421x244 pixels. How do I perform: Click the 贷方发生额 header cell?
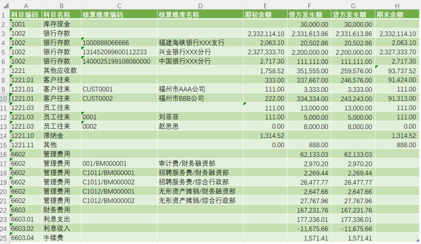353,14
